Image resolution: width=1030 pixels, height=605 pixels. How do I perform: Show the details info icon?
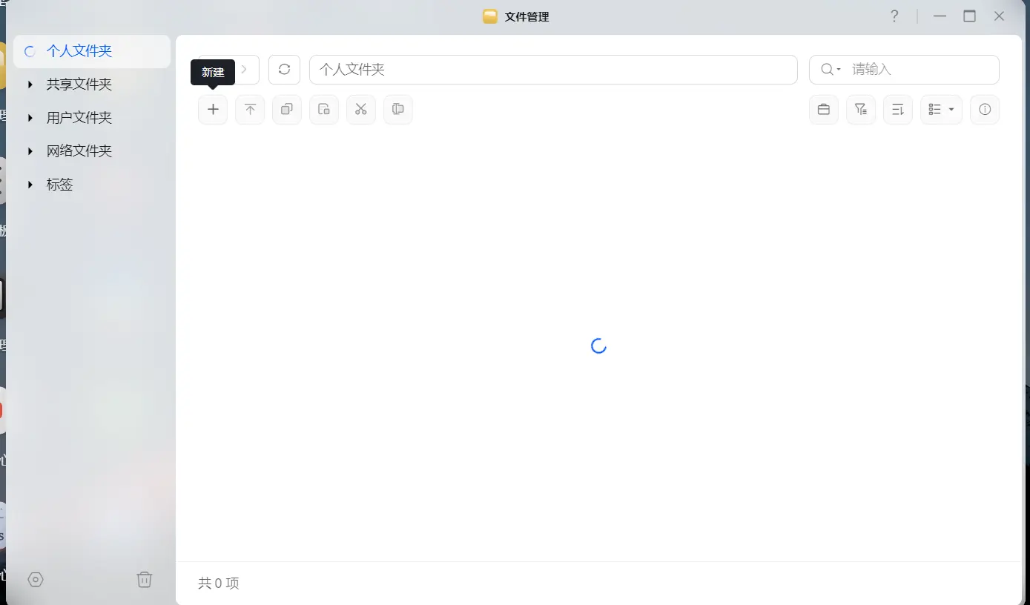[985, 110]
